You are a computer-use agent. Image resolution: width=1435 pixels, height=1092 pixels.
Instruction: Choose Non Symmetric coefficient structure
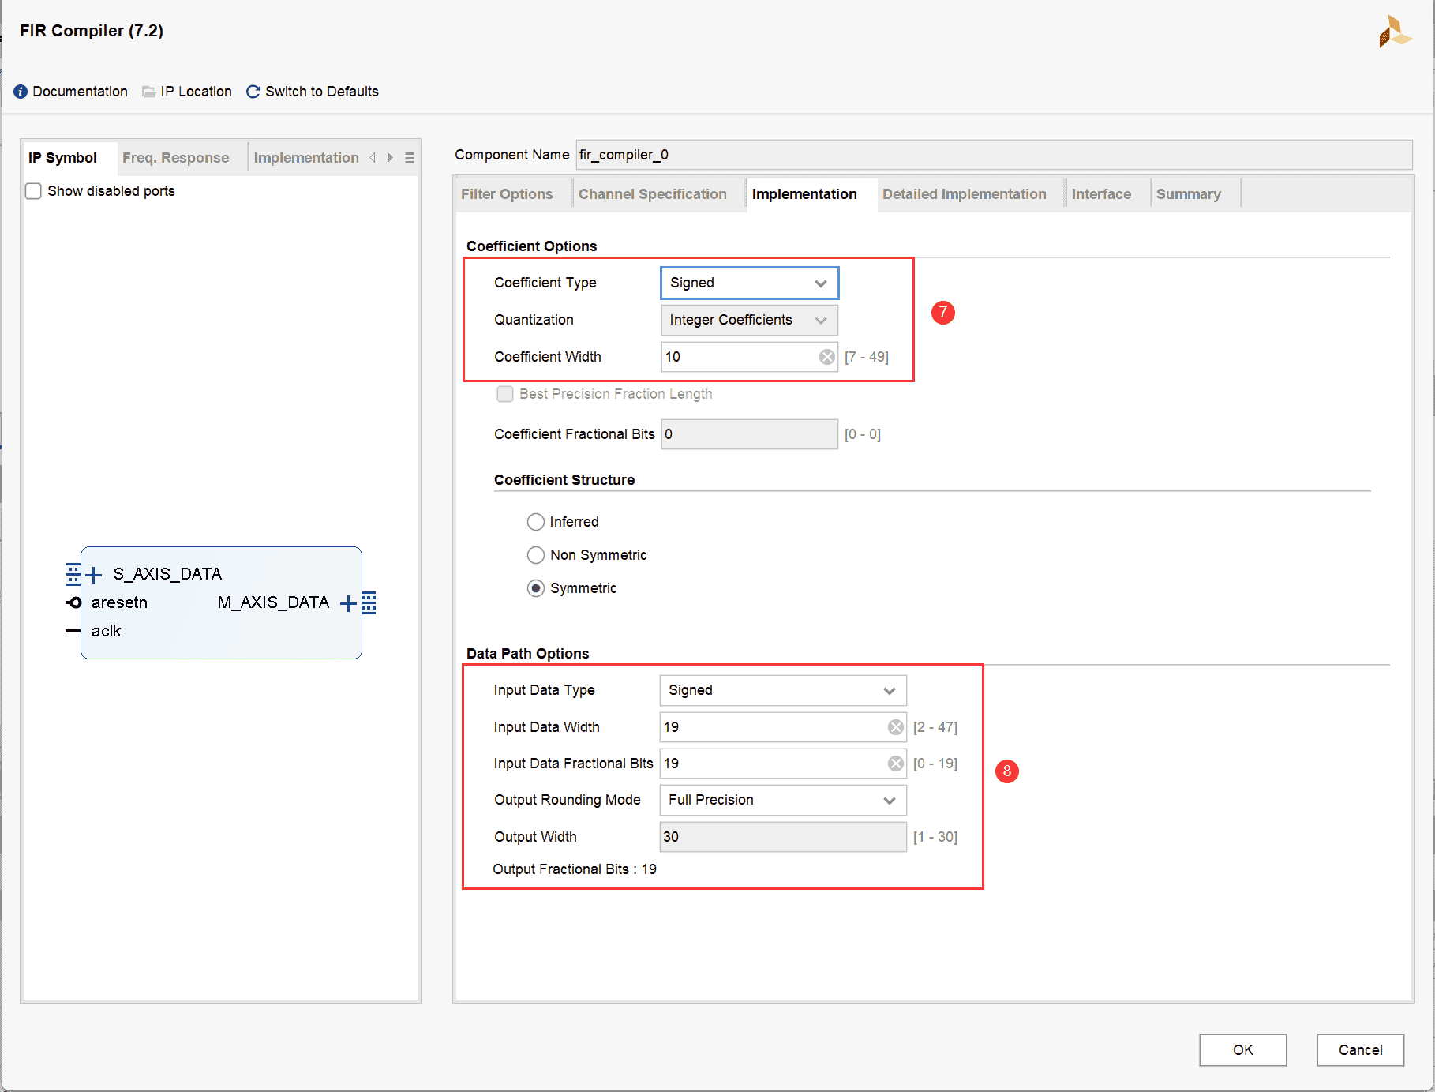pos(536,555)
